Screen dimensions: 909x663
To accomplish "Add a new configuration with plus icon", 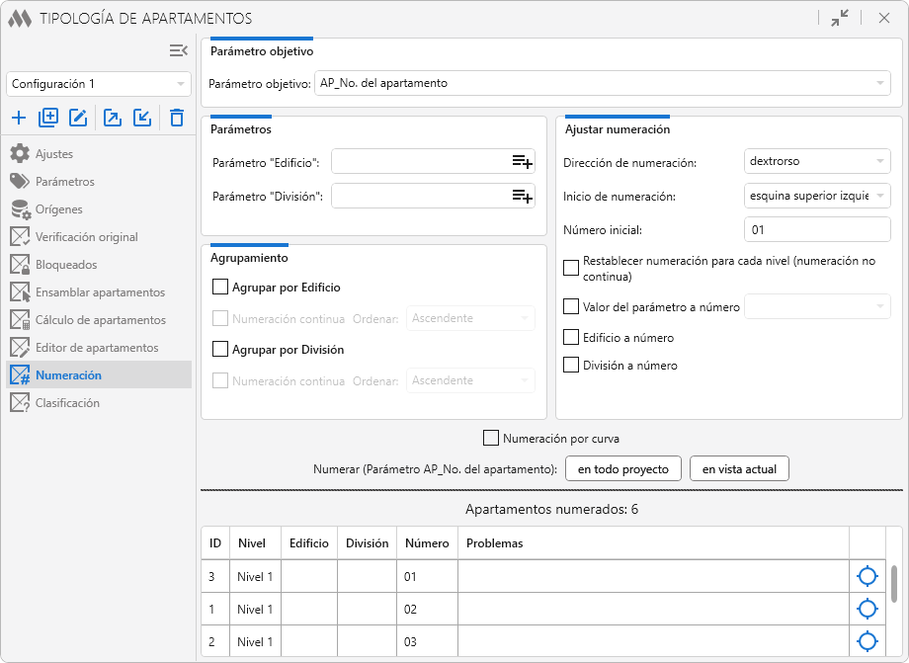I will (19, 119).
